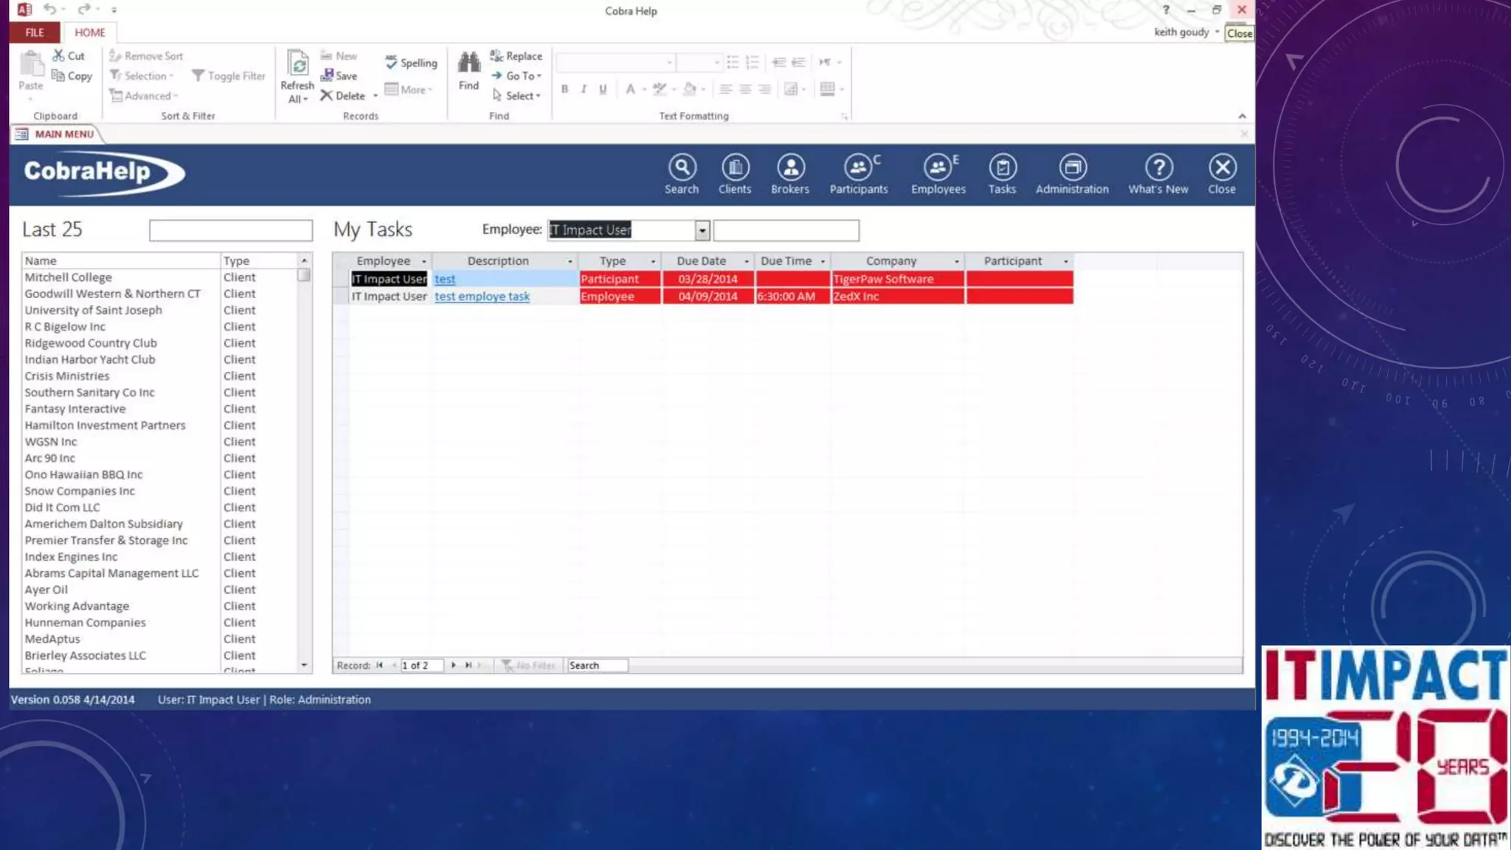Click the ZedX Inc company cell
1511x850 pixels.
[x=897, y=297]
